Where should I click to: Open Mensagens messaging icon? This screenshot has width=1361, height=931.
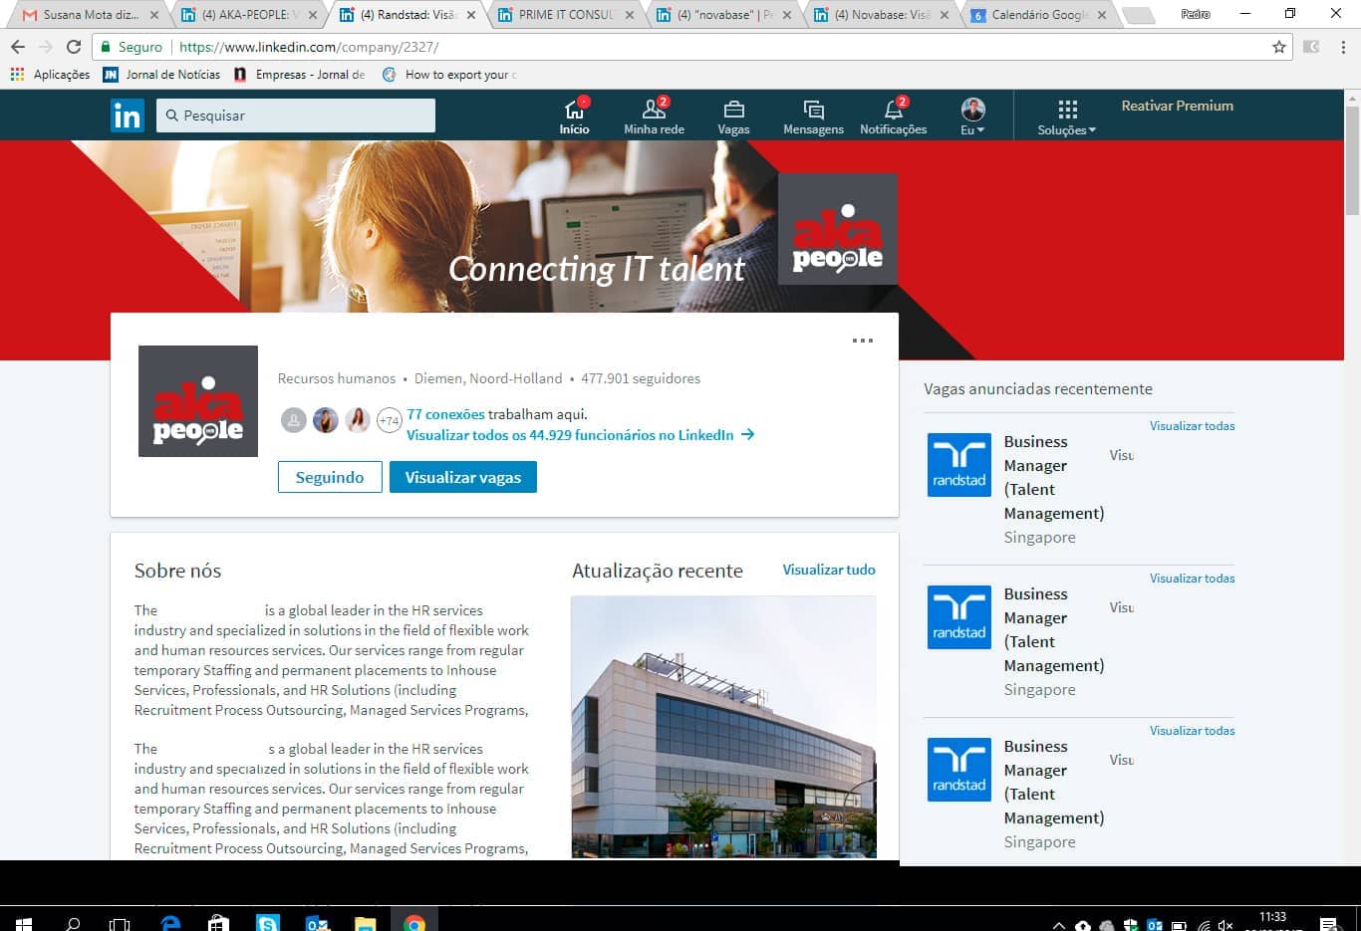[813, 116]
